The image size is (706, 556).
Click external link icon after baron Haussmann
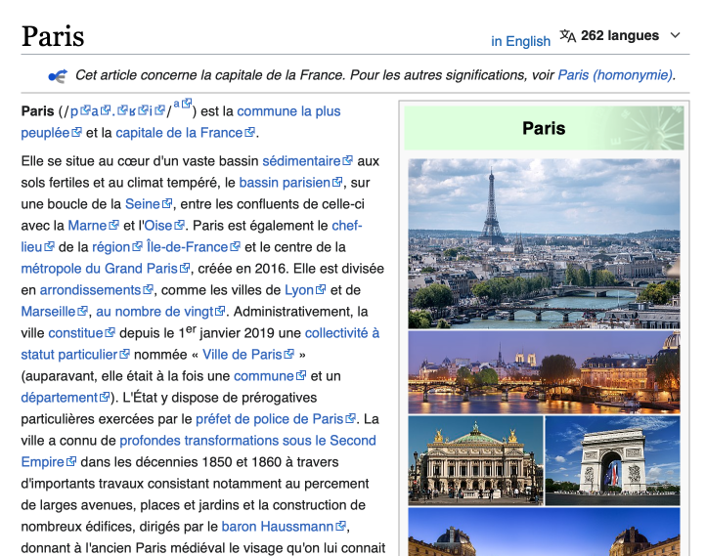coord(340,527)
